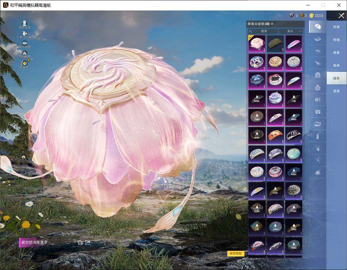Open the airplane skin category
Image resolution: width=347 pixels, height=270 pixels.
(318, 63)
